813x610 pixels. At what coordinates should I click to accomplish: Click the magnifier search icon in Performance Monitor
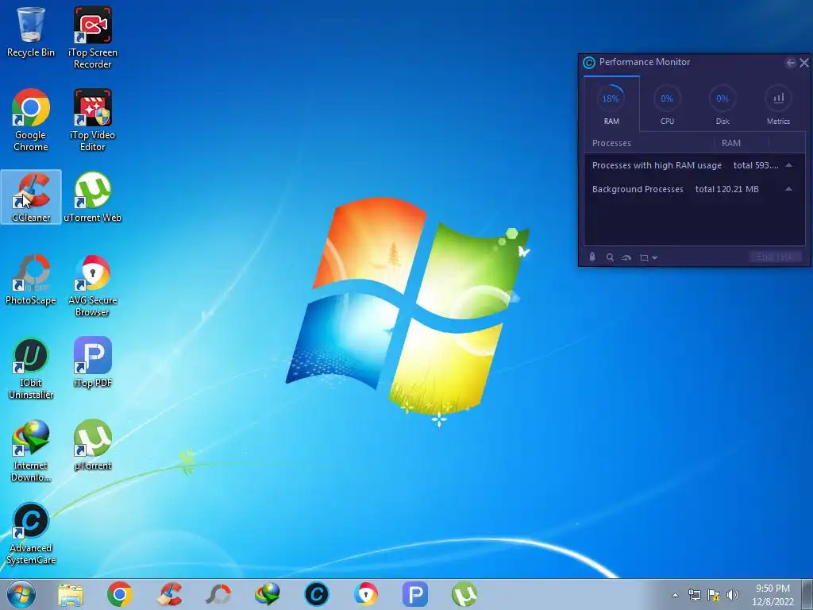610,257
